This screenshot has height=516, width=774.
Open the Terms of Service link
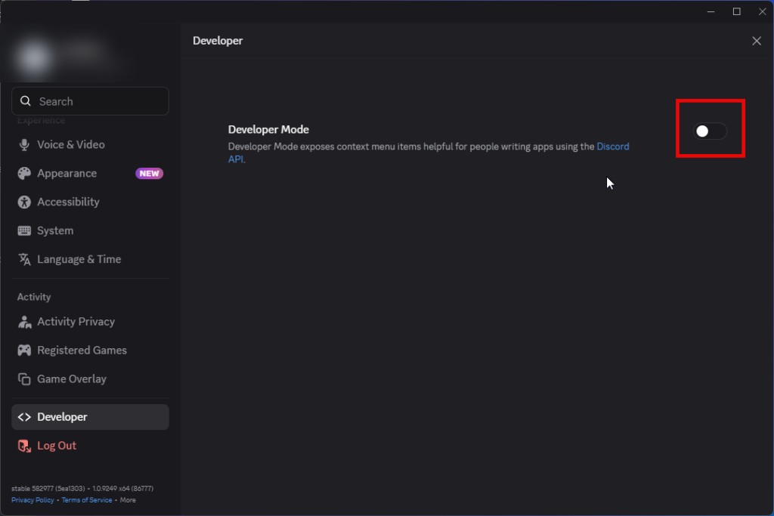coord(86,499)
